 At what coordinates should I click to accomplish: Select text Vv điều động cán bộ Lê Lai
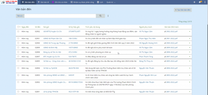[x=95, y=57]
